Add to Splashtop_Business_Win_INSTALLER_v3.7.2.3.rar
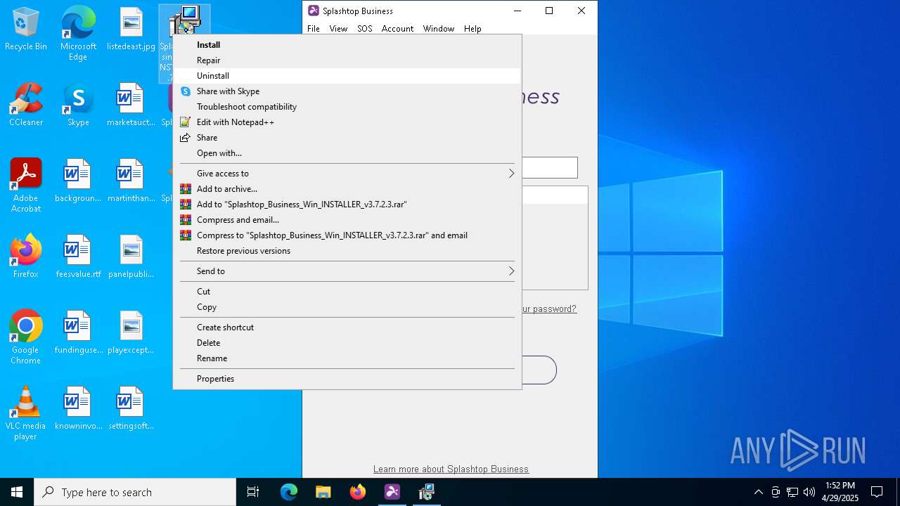The height and width of the screenshot is (506, 900). pyautogui.click(x=347, y=205)
